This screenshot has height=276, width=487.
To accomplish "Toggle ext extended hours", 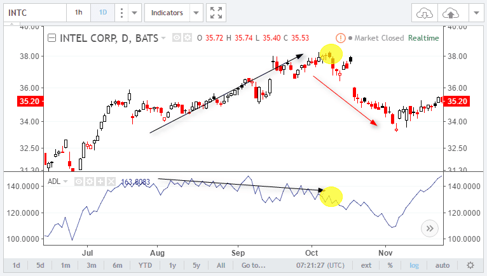I will click(x=366, y=265).
